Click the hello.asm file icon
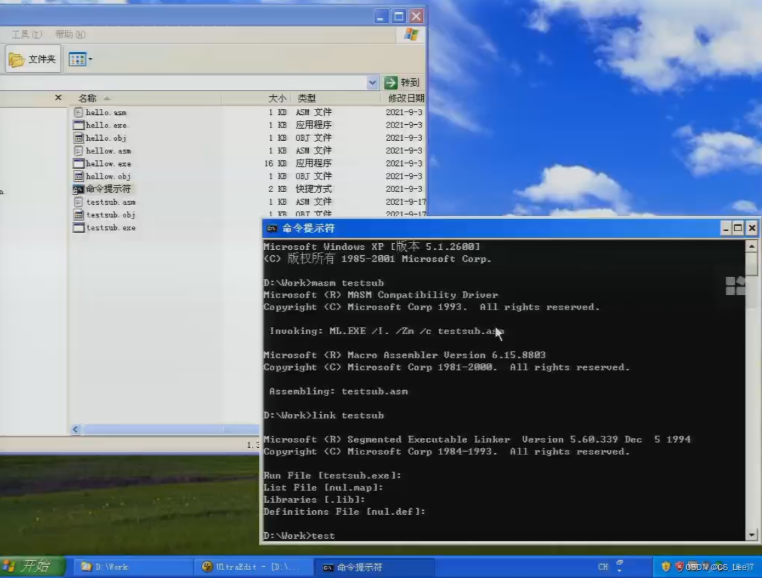The image size is (762, 578). (x=78, y=112)
